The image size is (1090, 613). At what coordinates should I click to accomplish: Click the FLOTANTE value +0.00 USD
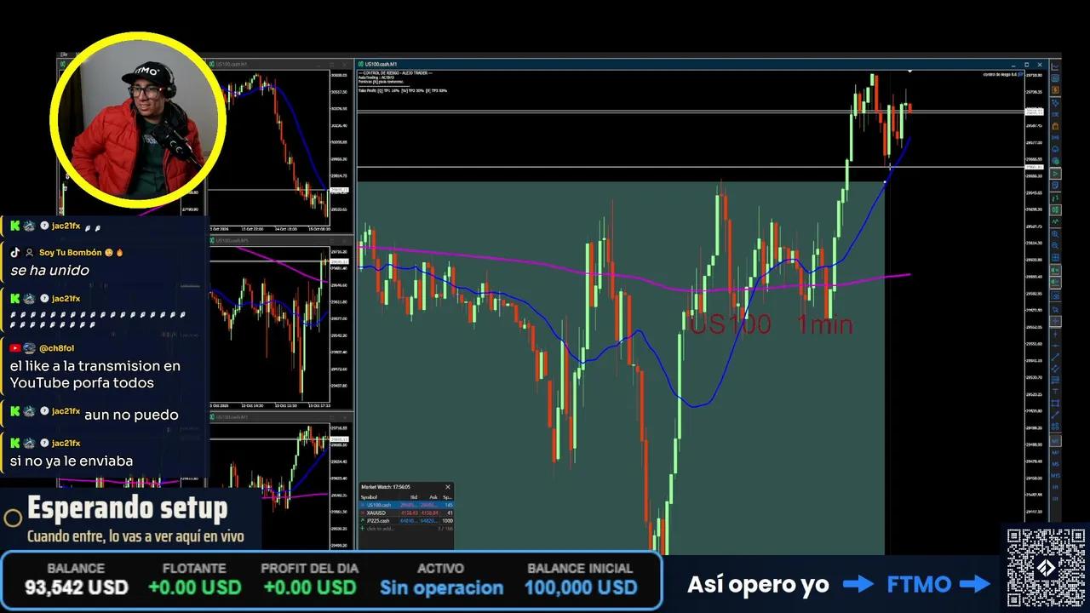195,587
